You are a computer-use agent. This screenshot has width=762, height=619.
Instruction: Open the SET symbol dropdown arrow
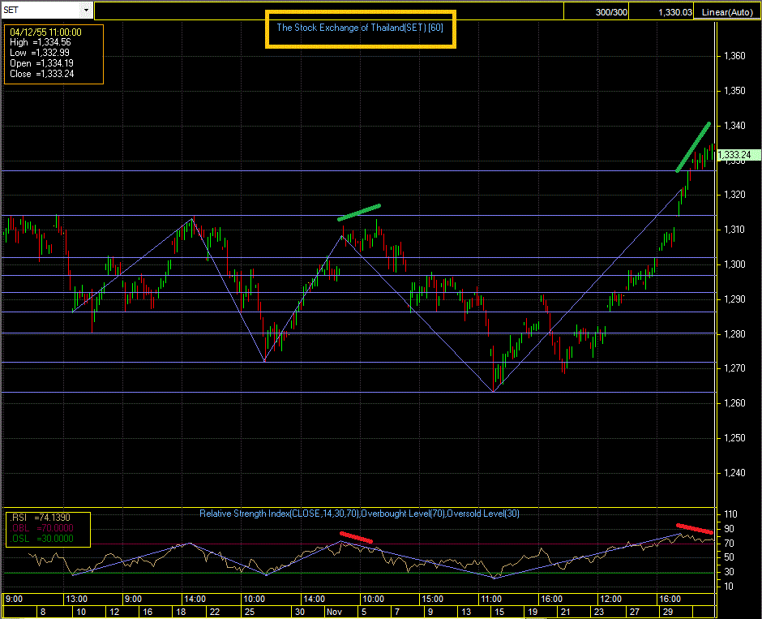86,10
